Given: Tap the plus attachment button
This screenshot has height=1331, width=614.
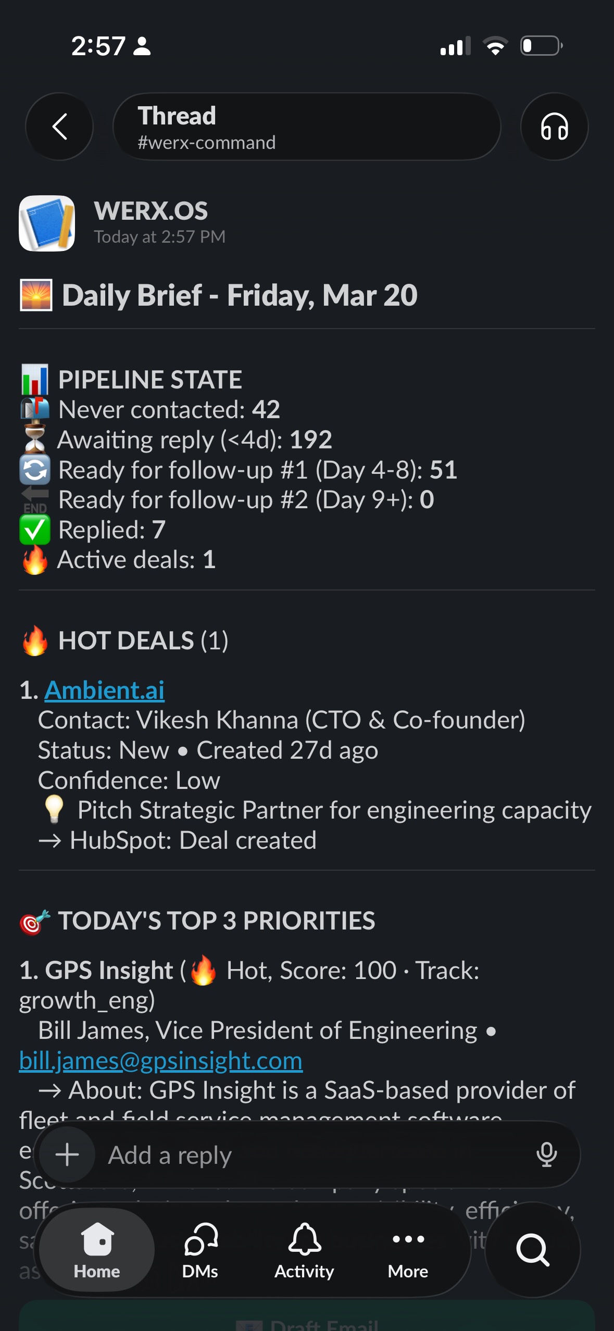Looking at the screenshot, I should pos(67,1154).
